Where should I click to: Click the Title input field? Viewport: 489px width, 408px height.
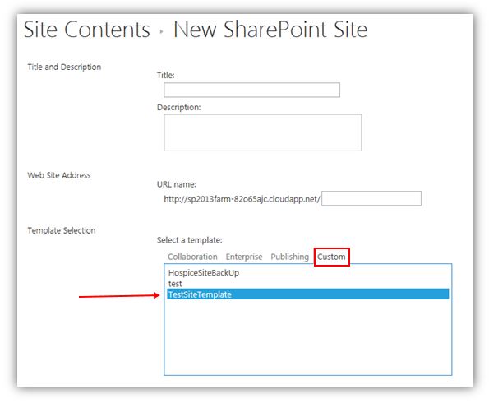[251, 90]
